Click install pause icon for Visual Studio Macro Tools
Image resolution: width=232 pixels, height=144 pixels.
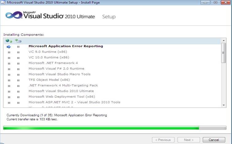tap(18, 75)
